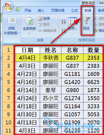
Task: Select cell 苏小文
Action: [51, 98]
